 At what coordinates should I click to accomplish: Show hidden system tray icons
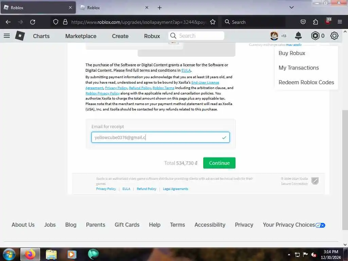pos(289,255)
